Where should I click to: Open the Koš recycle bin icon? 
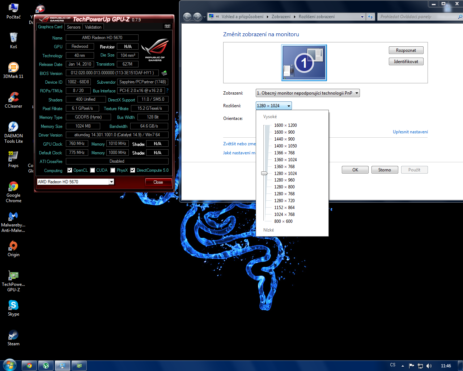click(x=13, y=41)
